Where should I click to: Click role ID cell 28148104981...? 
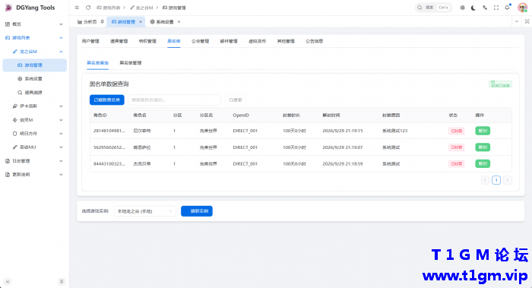109,131
